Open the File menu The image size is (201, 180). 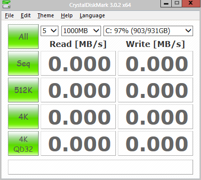[x=9, y=15]
